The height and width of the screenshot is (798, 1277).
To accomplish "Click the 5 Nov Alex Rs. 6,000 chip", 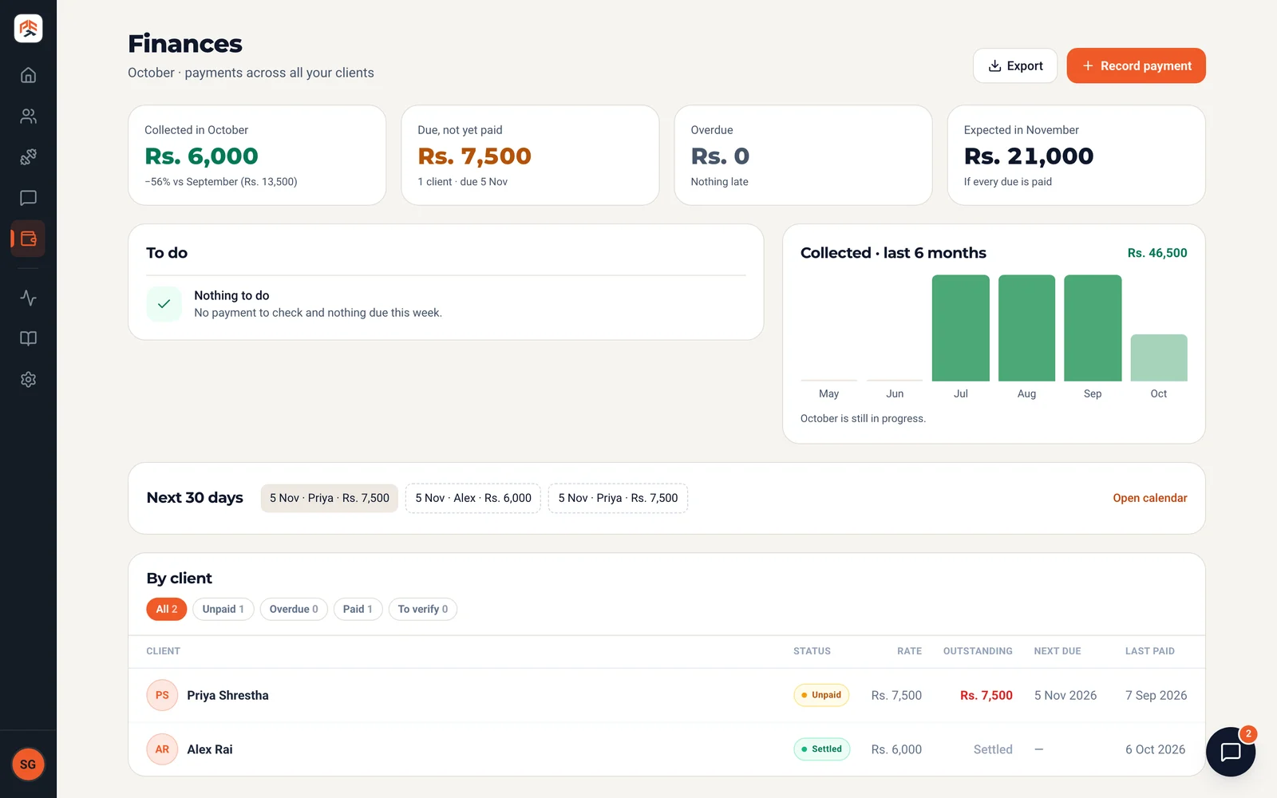I will [473, 498].
